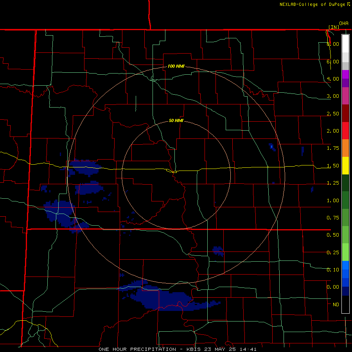Click the orange swatch beside 1.75
The image size is (352, 352).
pyautogui.click(x=345, y=148)
